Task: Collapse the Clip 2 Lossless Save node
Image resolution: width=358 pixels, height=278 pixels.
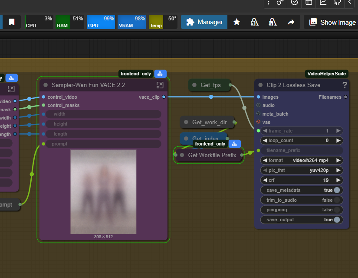Action: [260, 85]
